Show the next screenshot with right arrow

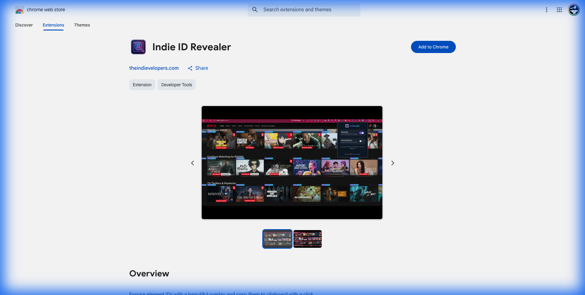[392, 163]
